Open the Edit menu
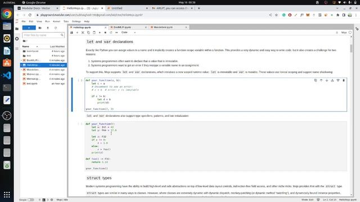The width and height of the screenshot is (360, 202). pyautogui.click(x=31, y=21)
